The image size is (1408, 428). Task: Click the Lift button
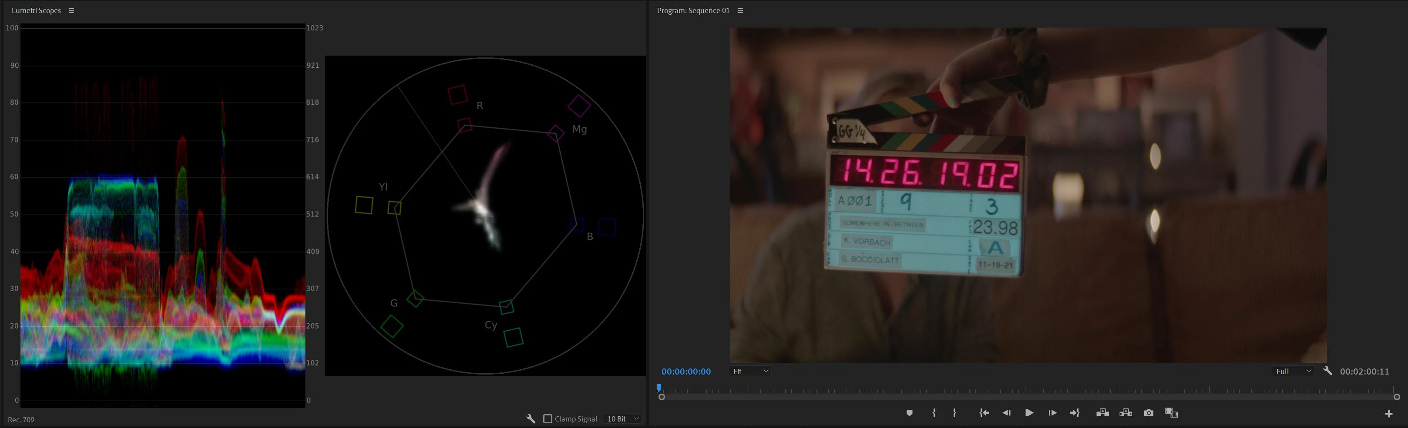[1102, 413]
